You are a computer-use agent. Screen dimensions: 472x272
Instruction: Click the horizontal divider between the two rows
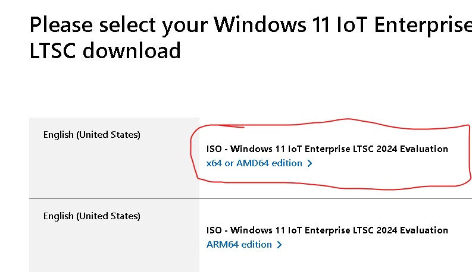pos(251,198)
